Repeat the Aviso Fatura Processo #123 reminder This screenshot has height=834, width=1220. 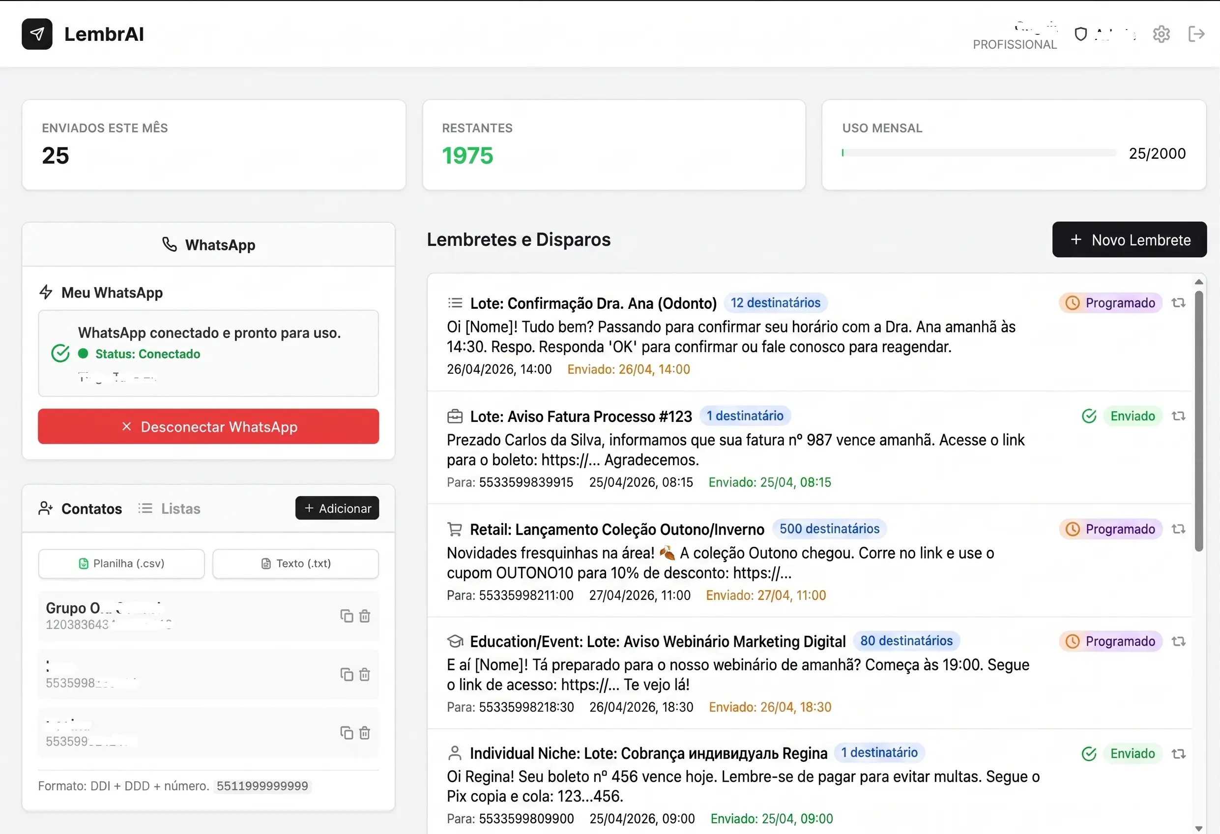[x=1179, y=416]
